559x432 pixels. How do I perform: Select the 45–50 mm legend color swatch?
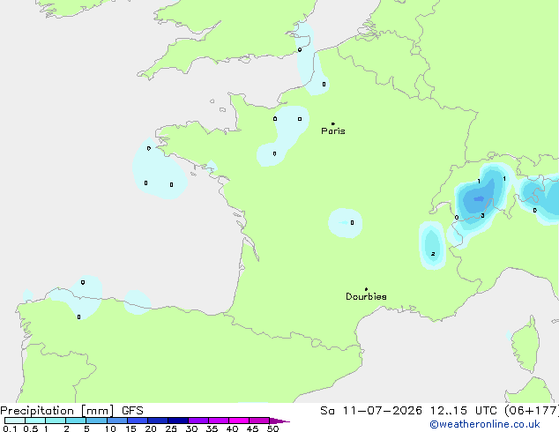[259, 421]
